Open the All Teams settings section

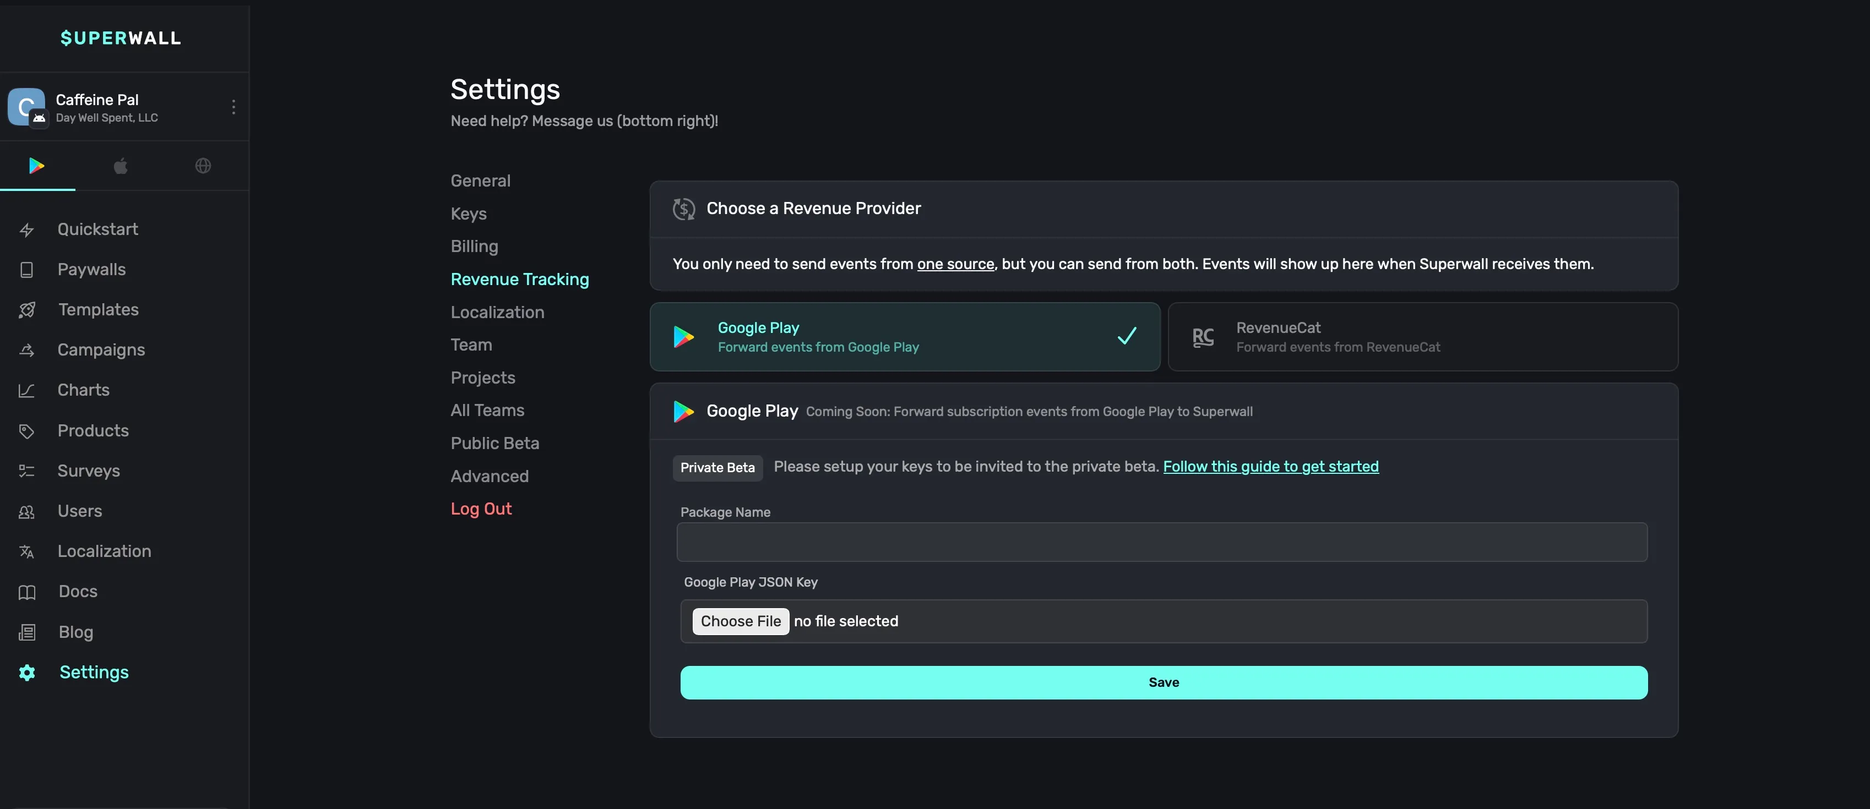tap(487, 410)
